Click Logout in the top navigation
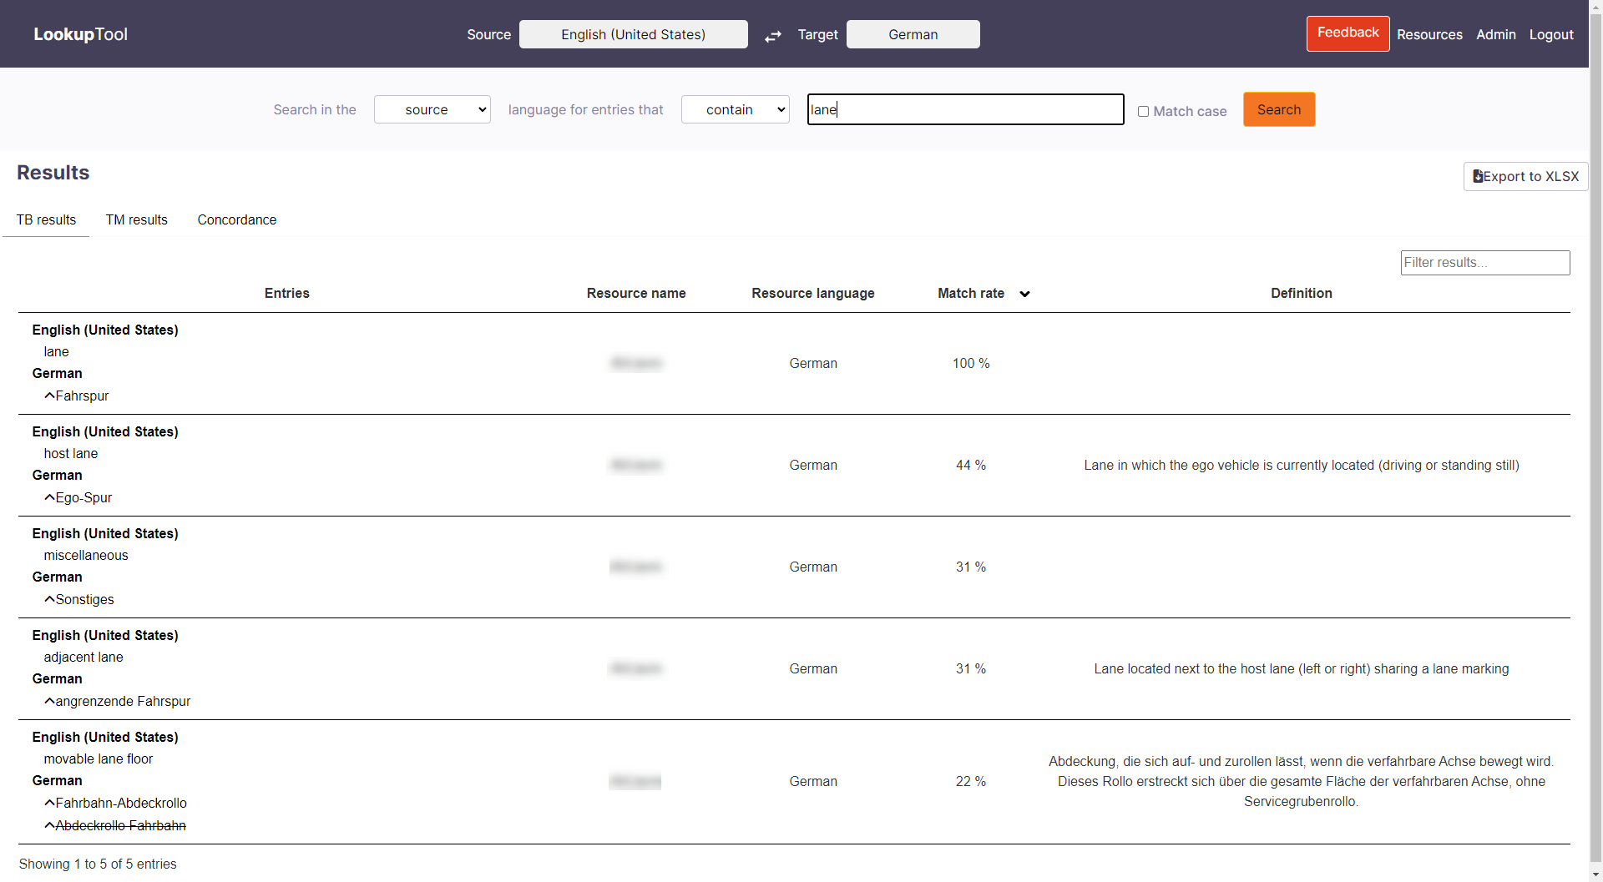Image resolution: width=1603 pixels, height=882 pixels. click(x=1551, y=34)
